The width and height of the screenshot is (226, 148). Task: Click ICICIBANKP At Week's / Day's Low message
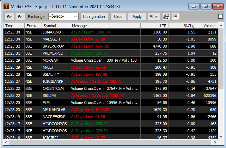(x=96, y=81)
